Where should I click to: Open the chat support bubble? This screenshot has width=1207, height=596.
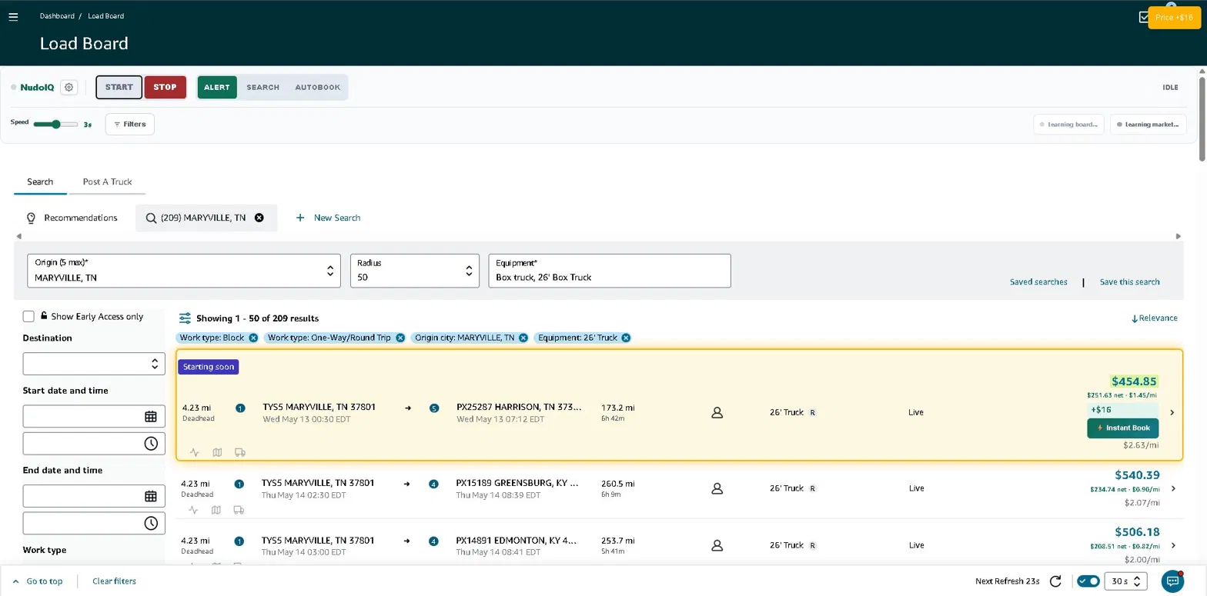pyautogui.click(x=1172, y=581)
